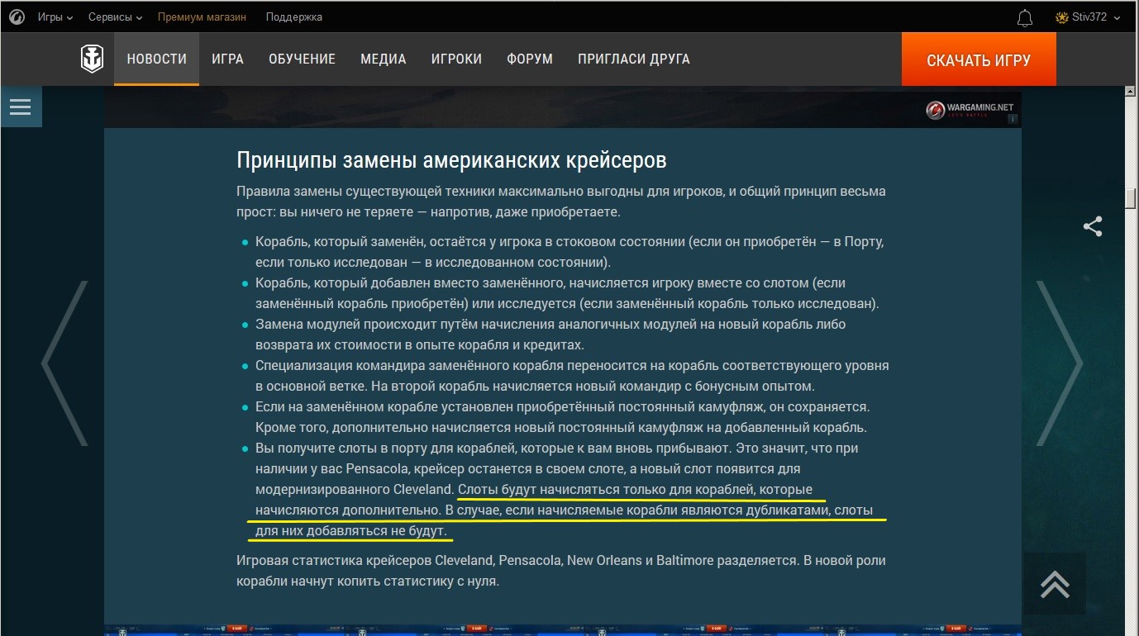Click the Wargaming.net banner logo
Screen dimensions: 1139x636
pyautogui.click(x=970, y=109)
